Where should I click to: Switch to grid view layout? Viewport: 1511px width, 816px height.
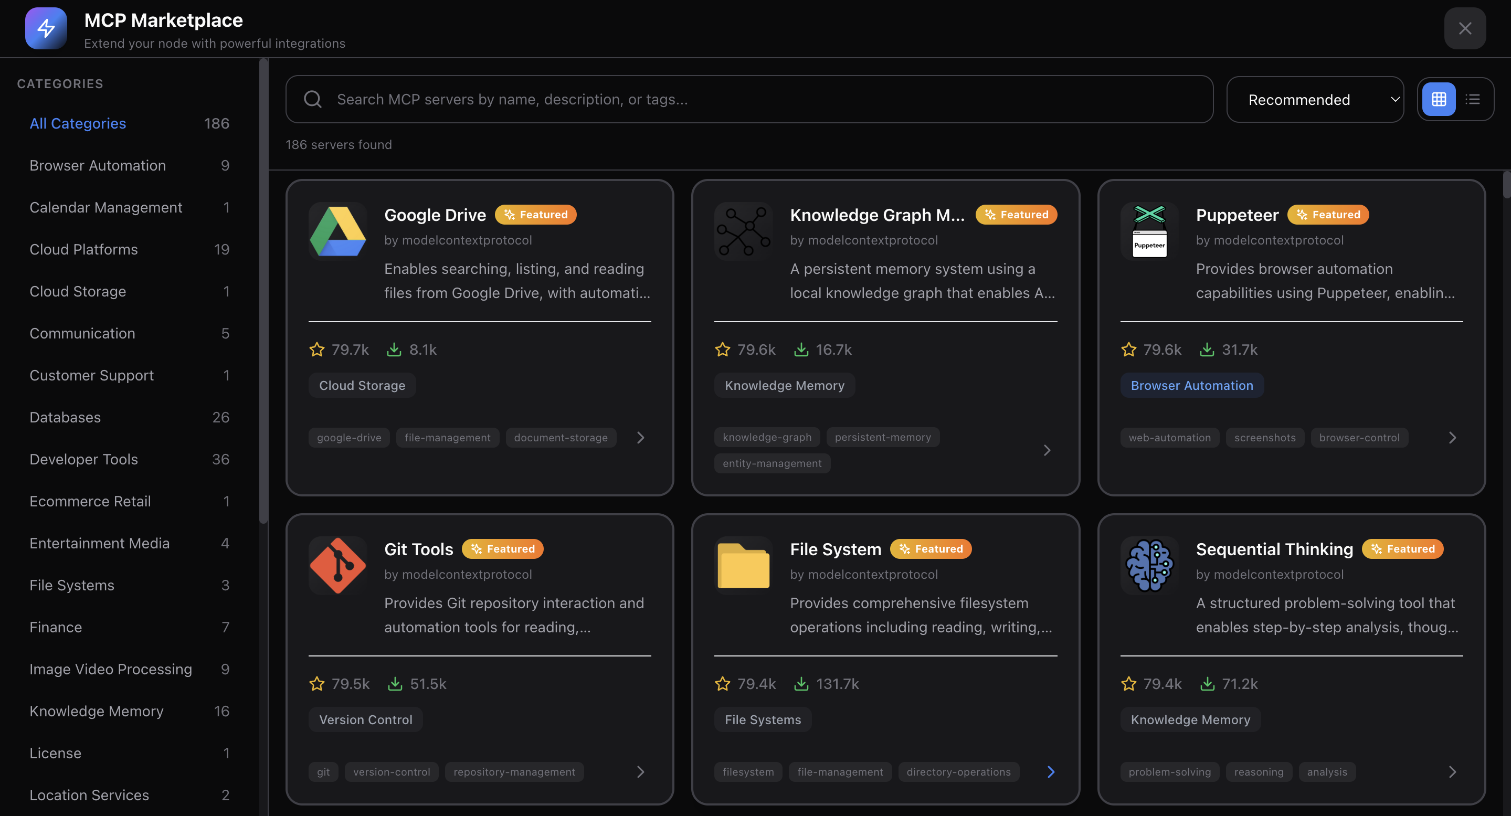[1438, 99]
